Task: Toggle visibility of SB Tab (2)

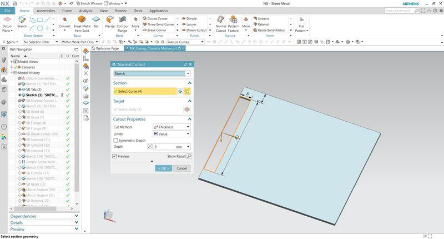Action: [19, 89]
